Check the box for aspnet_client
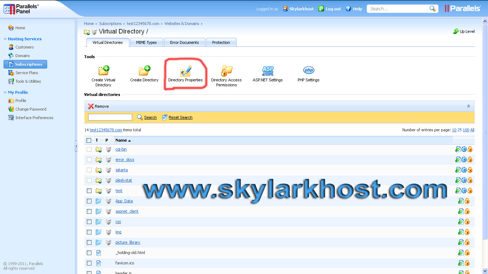This screenshot has height=274, width=488. click(89, 211)
